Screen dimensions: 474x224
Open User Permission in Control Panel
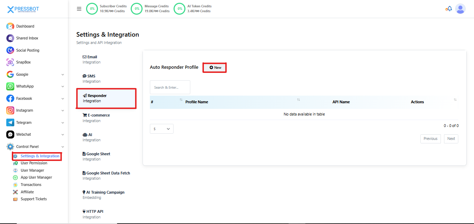click(34, 163)
